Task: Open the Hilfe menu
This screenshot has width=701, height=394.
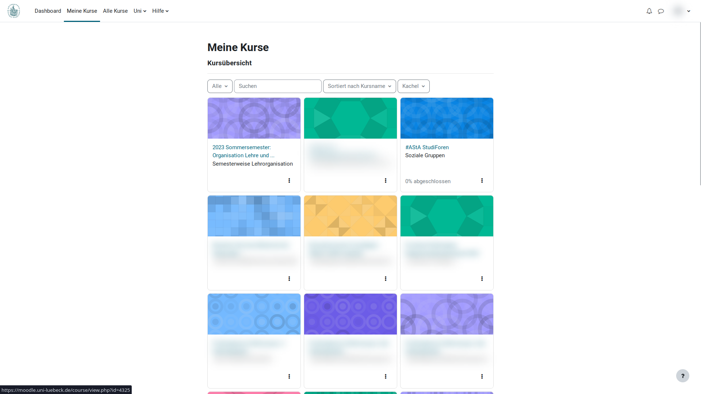Action: (x=160, y=11)
